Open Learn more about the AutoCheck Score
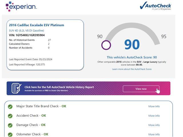Image resolution: width=183 pixels, height=137 pixels. pos(132,69)
